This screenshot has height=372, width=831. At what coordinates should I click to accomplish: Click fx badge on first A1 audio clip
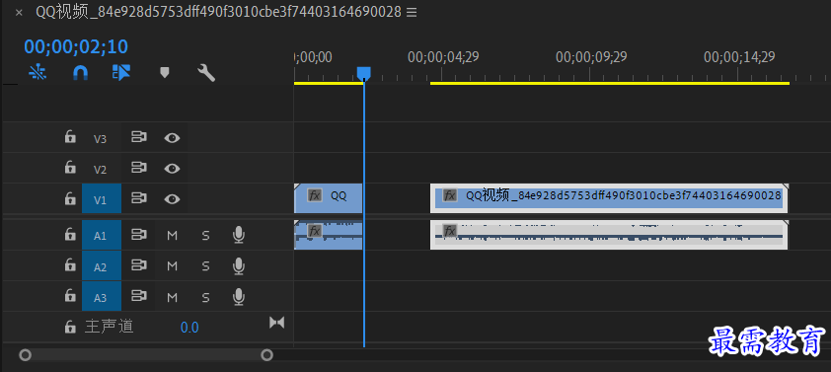pos(315,231)
